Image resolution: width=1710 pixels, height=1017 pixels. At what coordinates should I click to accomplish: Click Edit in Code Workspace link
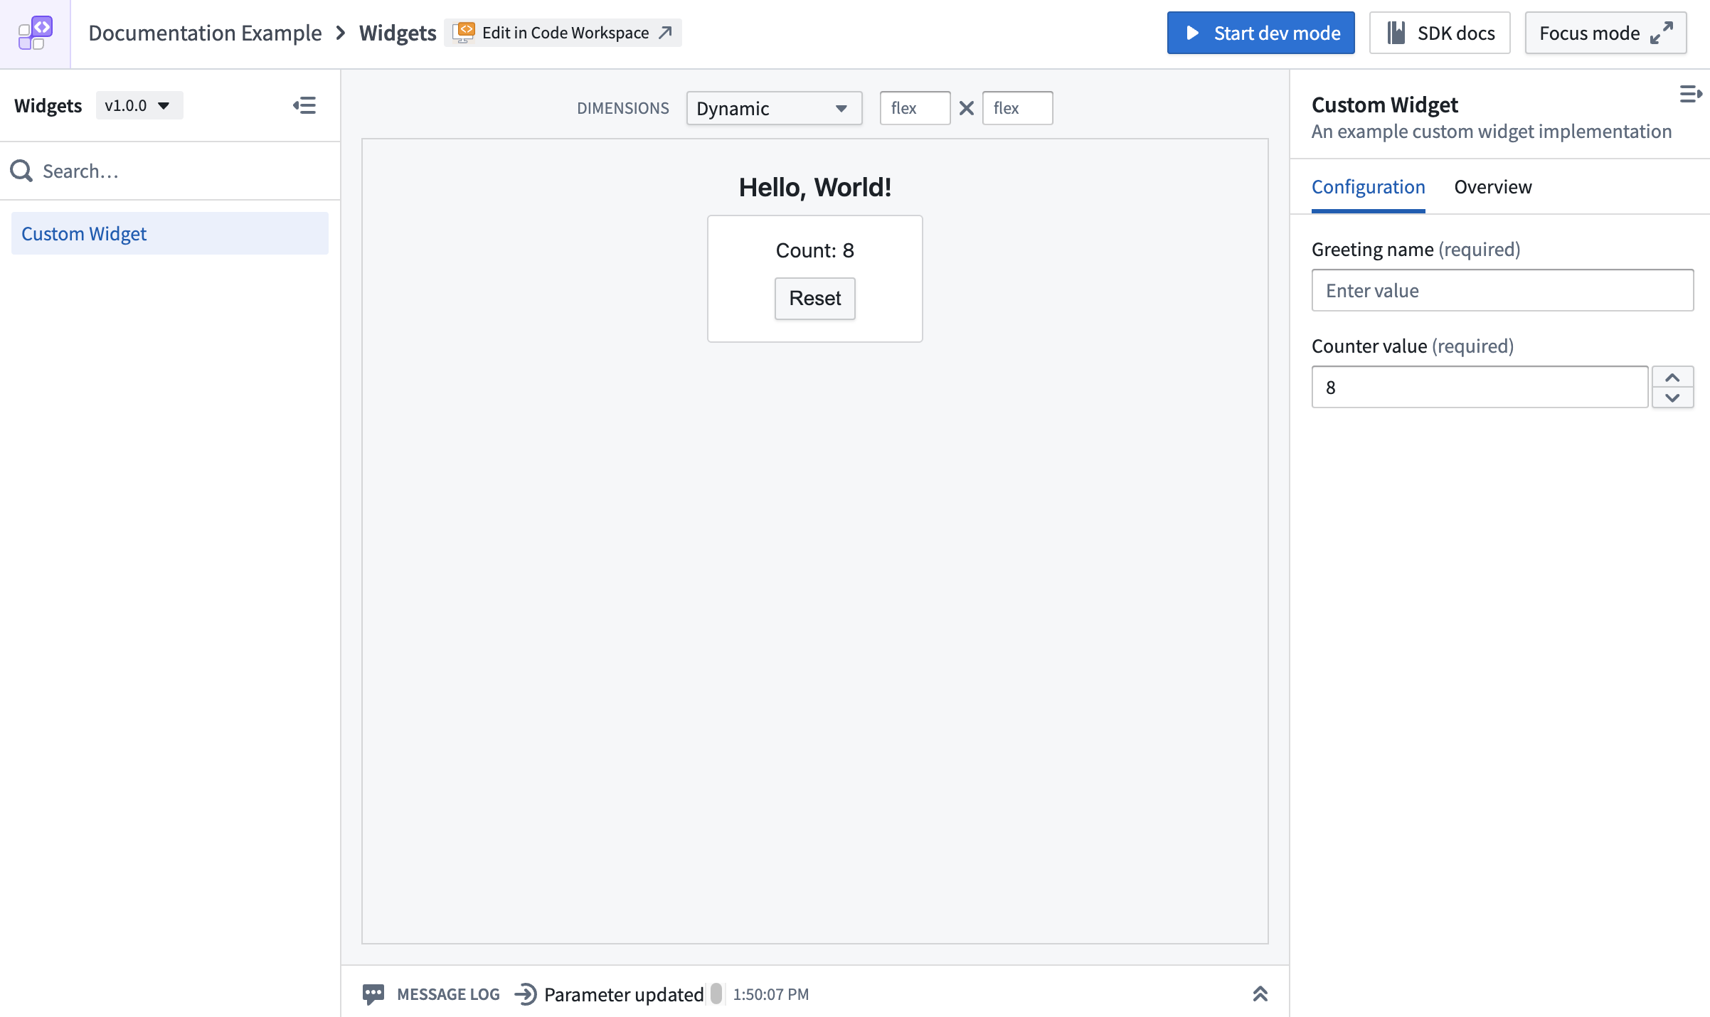point(563,33)
